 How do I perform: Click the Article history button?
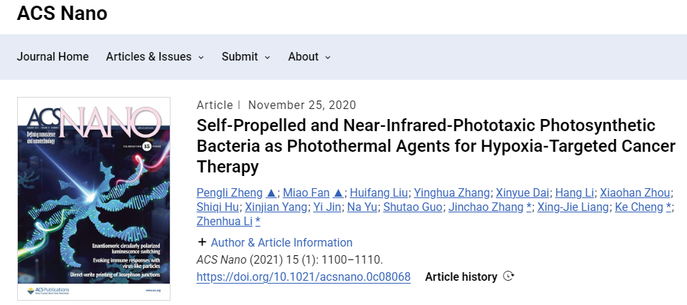pos(461,277)
